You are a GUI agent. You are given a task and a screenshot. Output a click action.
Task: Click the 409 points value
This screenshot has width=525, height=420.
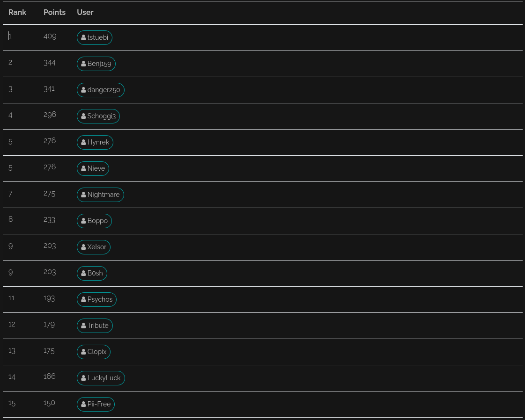(x=50, y=36)
